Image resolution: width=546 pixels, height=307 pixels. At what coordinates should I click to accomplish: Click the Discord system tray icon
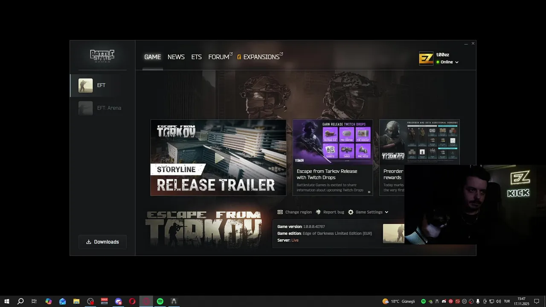[444, 301]
